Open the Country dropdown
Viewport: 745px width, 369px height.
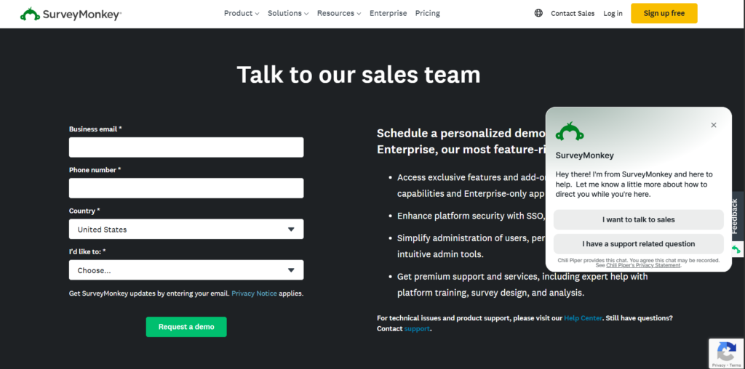coord(186,230)
